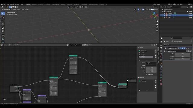Disable Collection in renders camera icon
The width and height of the screenshot is (193, 108).
(x=191, y=11)
